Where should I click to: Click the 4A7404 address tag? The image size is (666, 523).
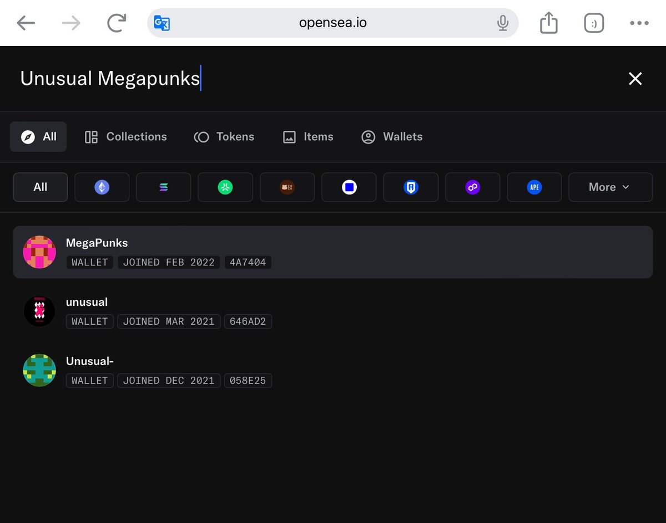[x=248, y=263]
